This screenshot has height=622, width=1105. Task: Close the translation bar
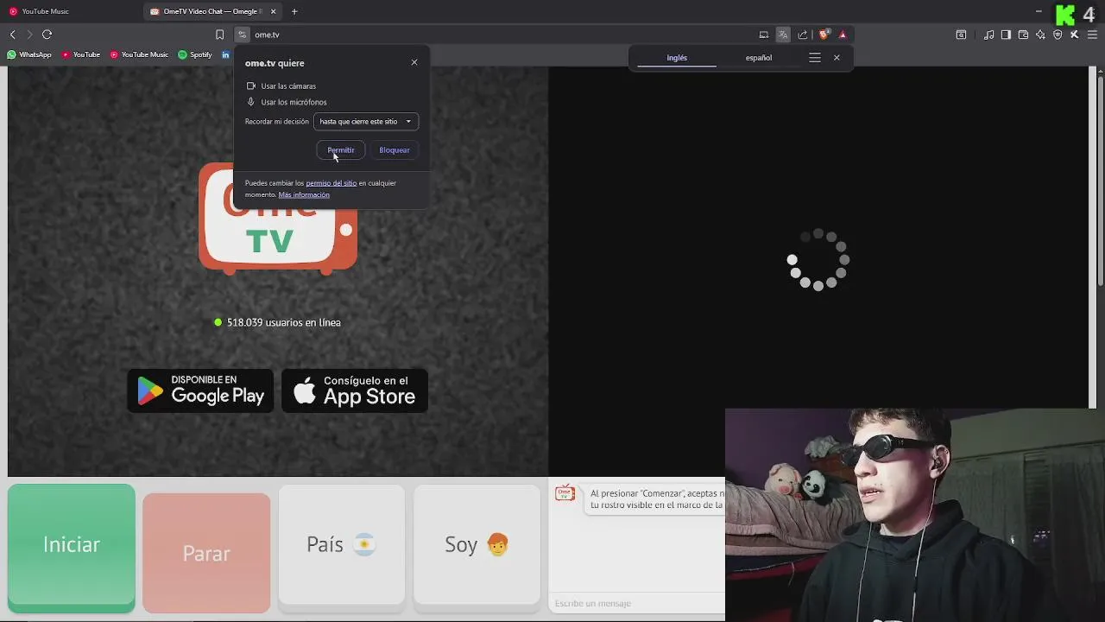point(837,58)
